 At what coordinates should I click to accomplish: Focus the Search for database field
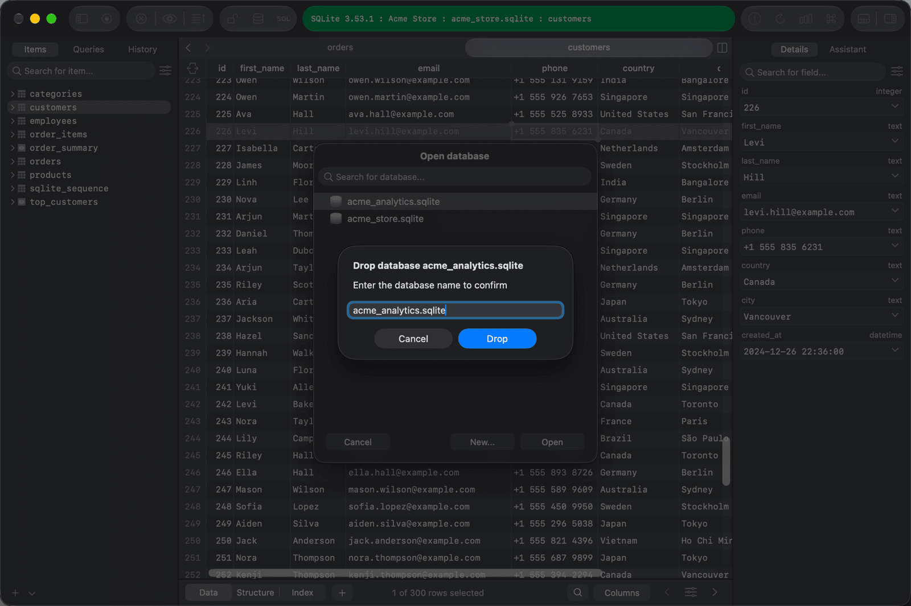455,177
